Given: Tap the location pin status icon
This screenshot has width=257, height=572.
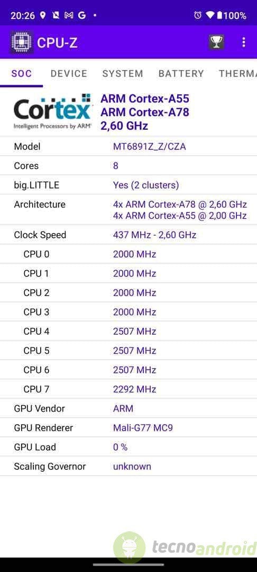Looking at the screenshot, I should [43, 15].
